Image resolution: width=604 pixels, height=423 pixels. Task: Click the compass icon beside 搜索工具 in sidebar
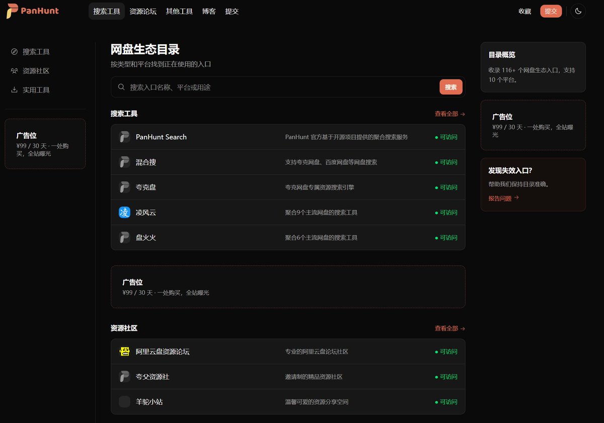pos(14,52)
